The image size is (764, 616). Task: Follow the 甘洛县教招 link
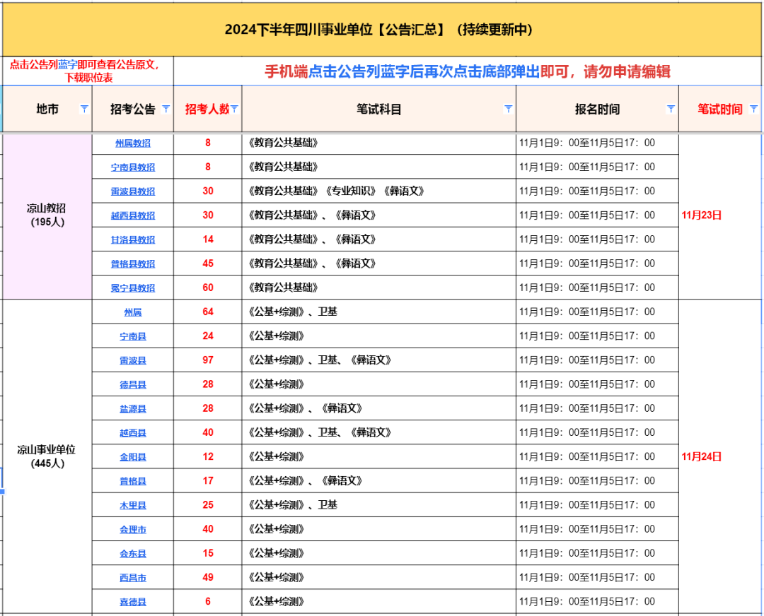click(133, 239)
